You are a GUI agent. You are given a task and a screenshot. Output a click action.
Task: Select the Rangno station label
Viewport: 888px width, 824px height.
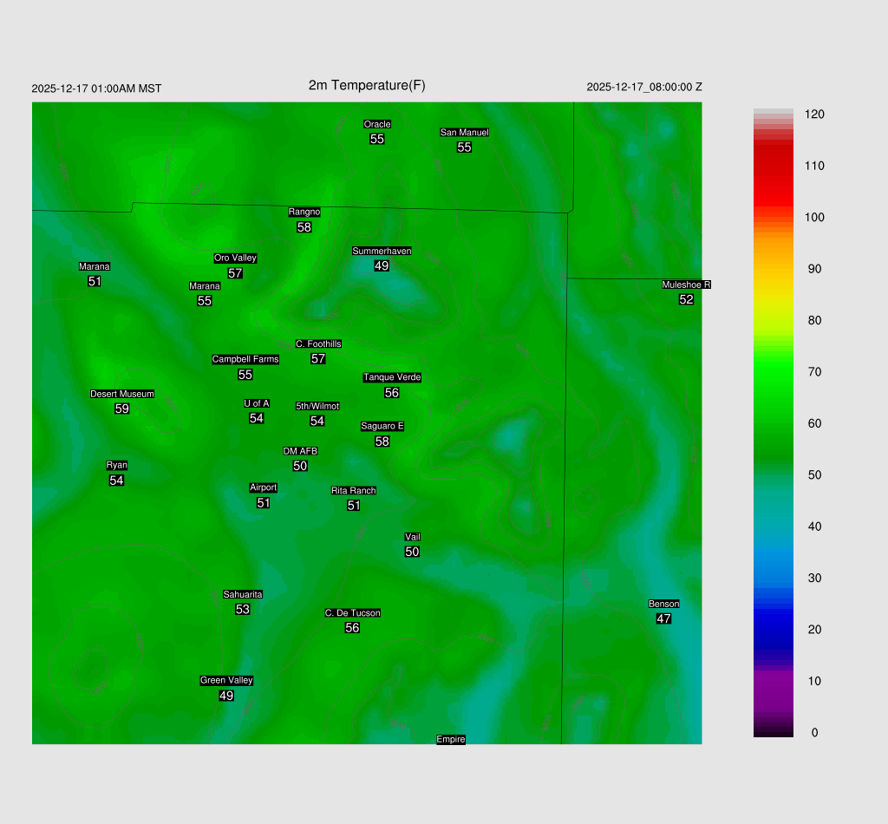pyautogui.click(x=304, y=212)
